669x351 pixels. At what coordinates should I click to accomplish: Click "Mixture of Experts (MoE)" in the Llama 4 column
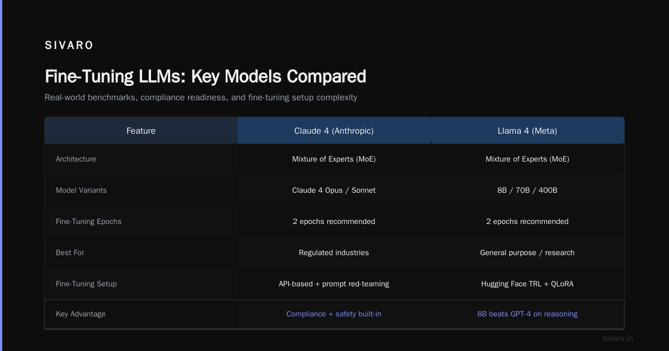[x=527, y=159]
